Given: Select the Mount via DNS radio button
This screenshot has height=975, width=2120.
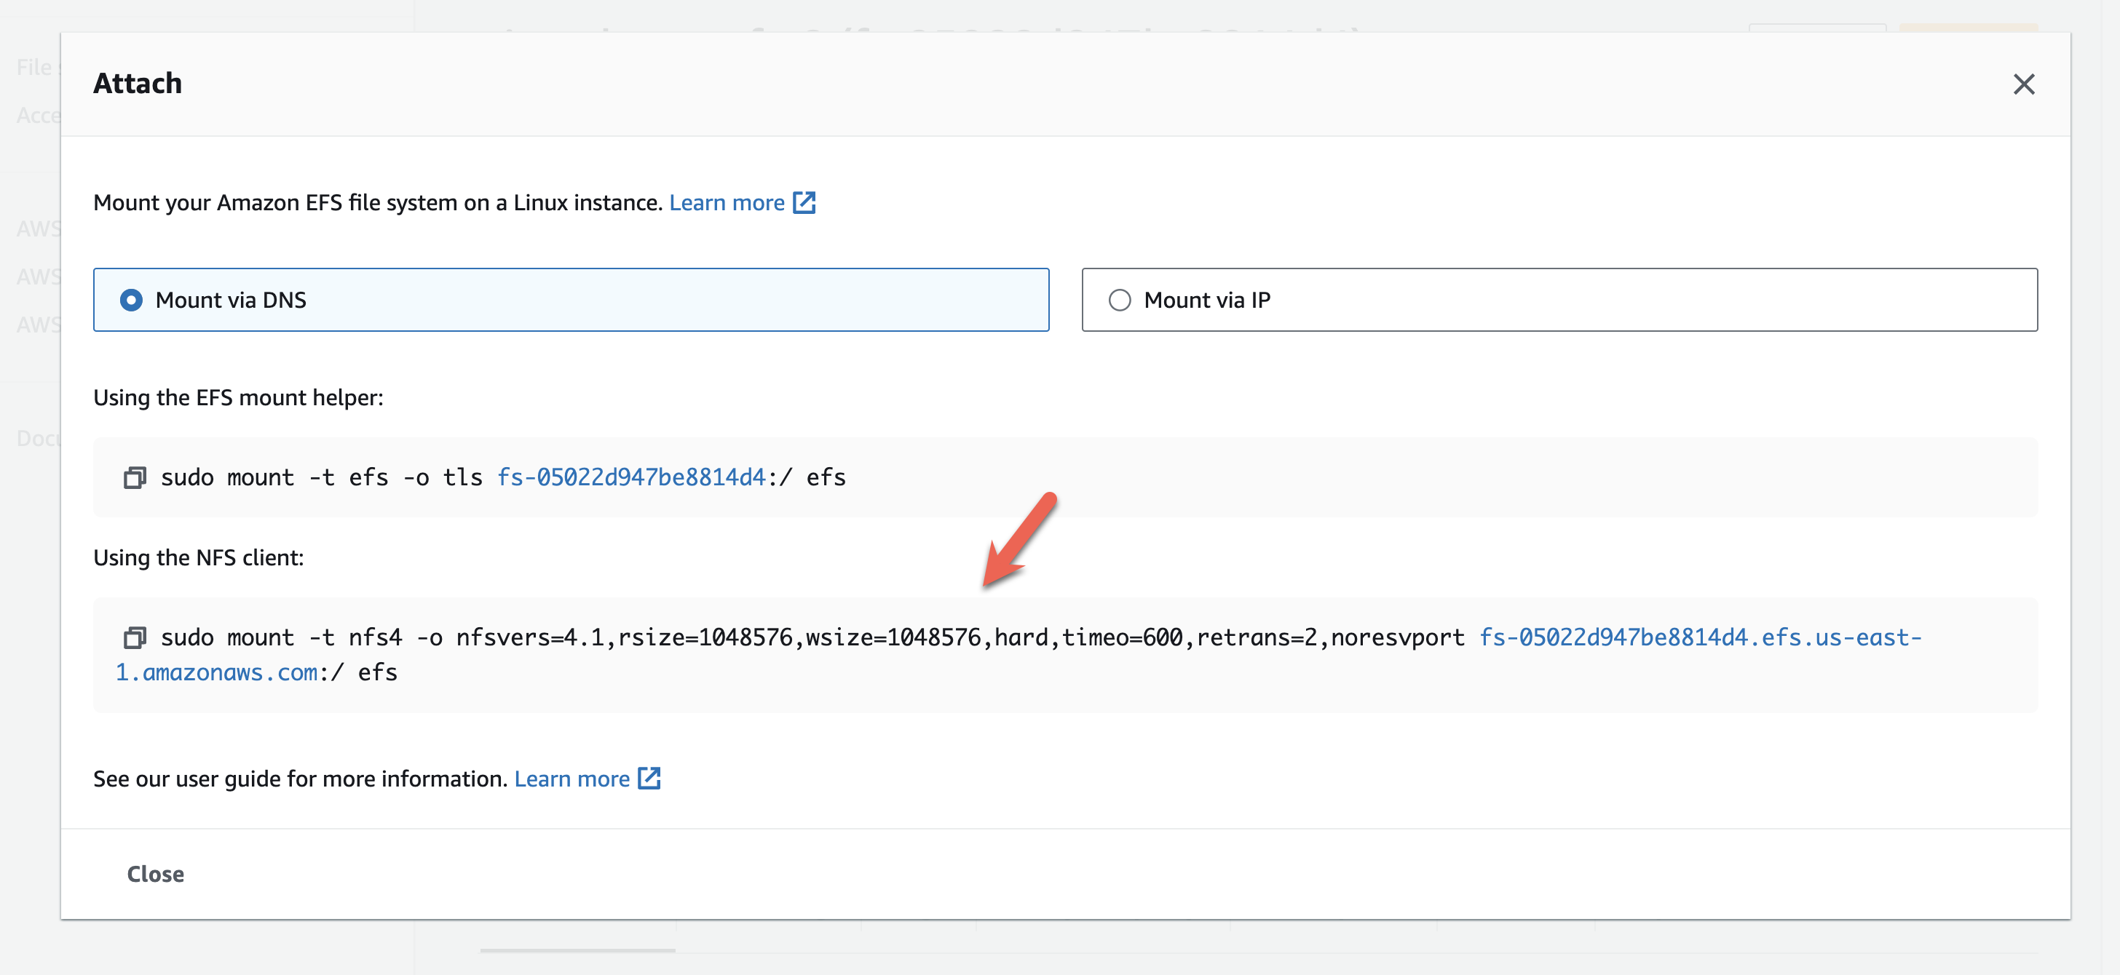Looking at the screenshot, I should point(131,300).
